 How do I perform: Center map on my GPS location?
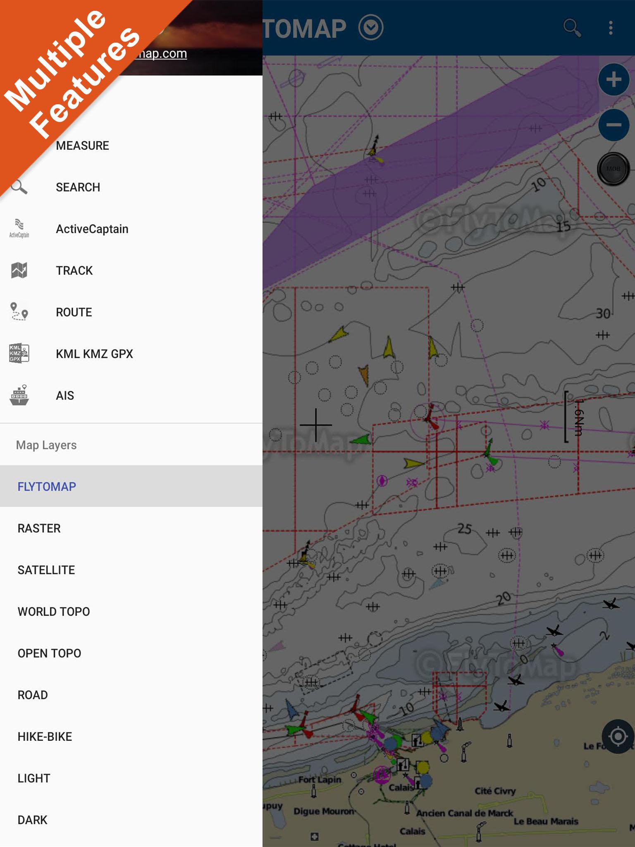tap(618, 736)
